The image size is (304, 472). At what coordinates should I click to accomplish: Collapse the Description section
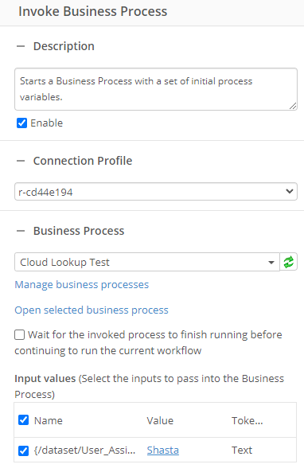21,46
